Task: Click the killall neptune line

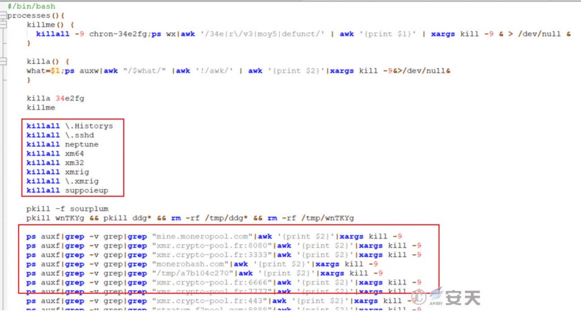Action: (62, 145)
